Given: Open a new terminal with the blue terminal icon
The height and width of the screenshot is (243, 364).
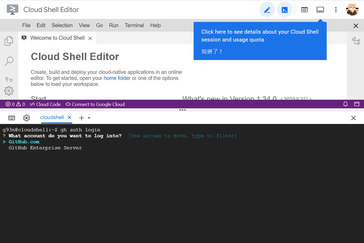Looking at the screenshot, I should click(285, 9).
